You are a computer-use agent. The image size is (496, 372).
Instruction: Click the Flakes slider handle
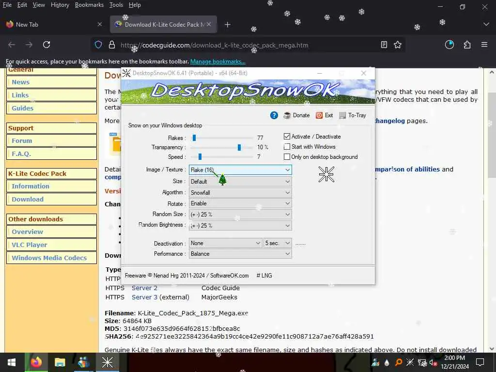194,138
